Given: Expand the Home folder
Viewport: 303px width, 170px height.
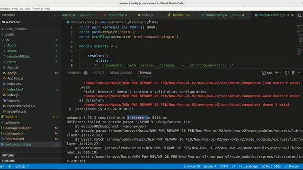Looking at the screenshot, I should pyautogui.click(x=11, y=62).
